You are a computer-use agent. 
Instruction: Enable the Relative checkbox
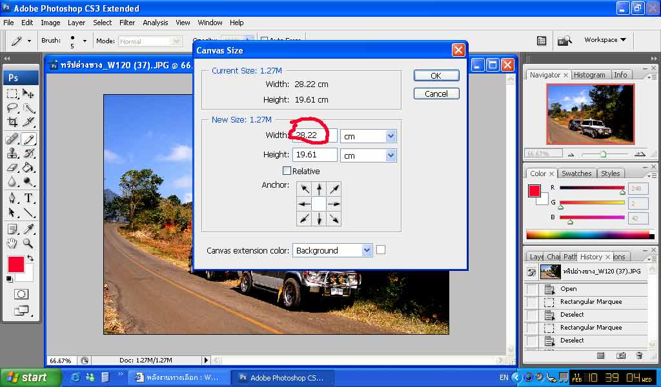click(287, 171)
